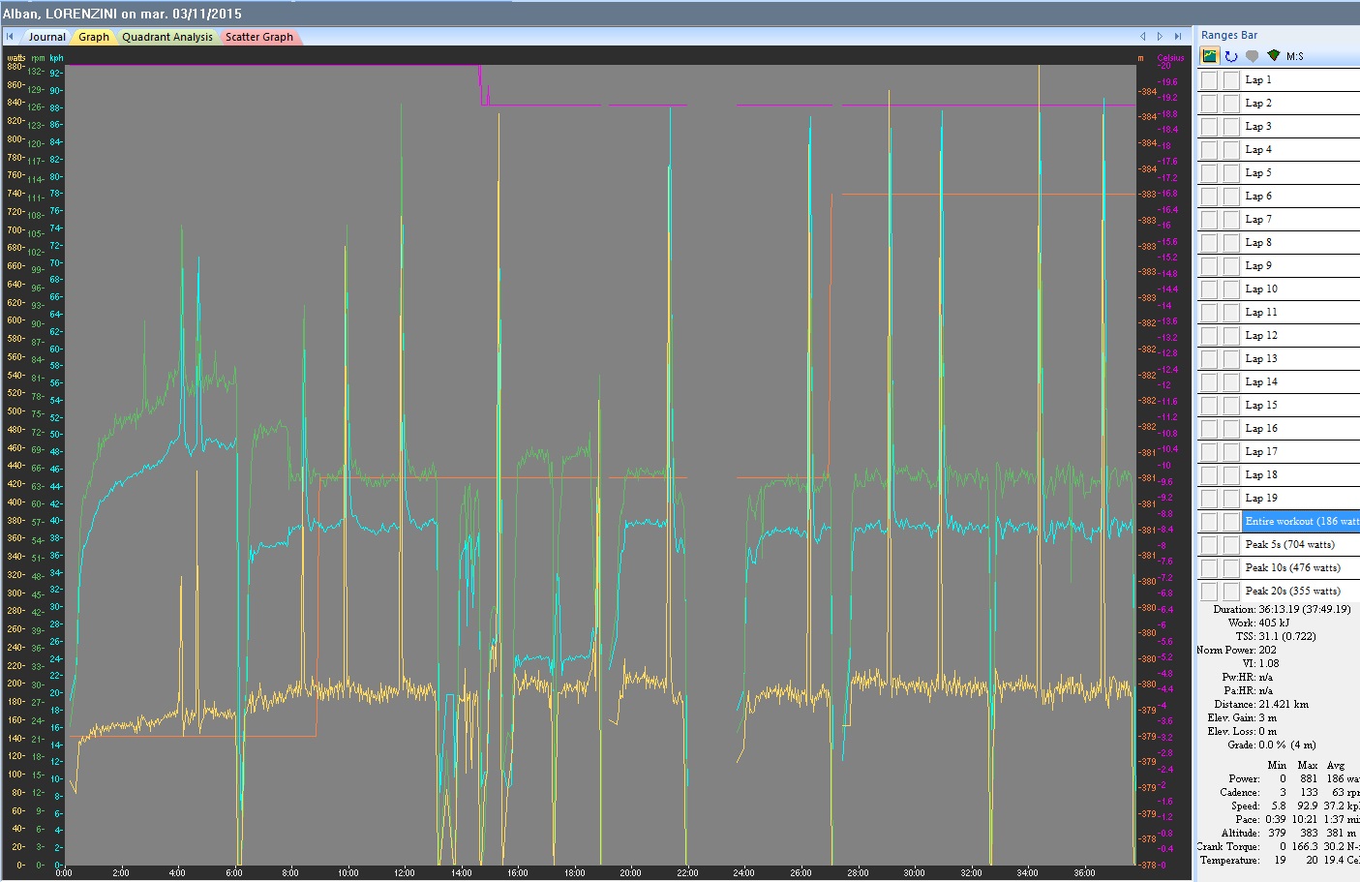
Task: Tick the second checkbox of Peak 20s row
Action: coord(1230,592)
